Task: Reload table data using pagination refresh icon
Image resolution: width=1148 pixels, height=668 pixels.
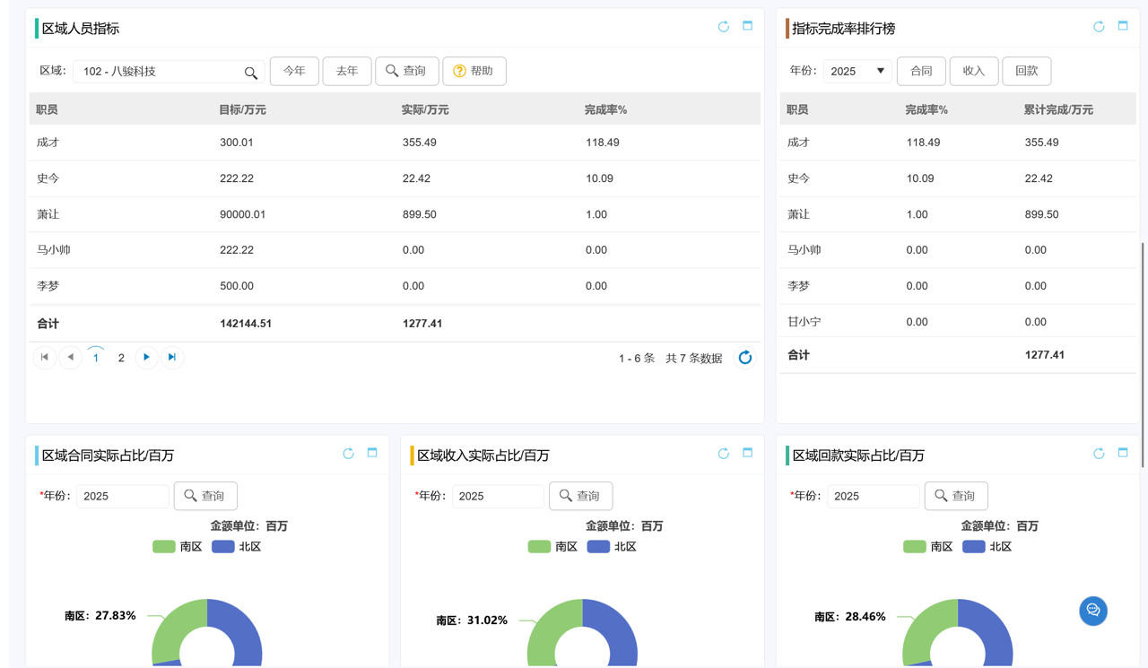Action: point(744,358)
